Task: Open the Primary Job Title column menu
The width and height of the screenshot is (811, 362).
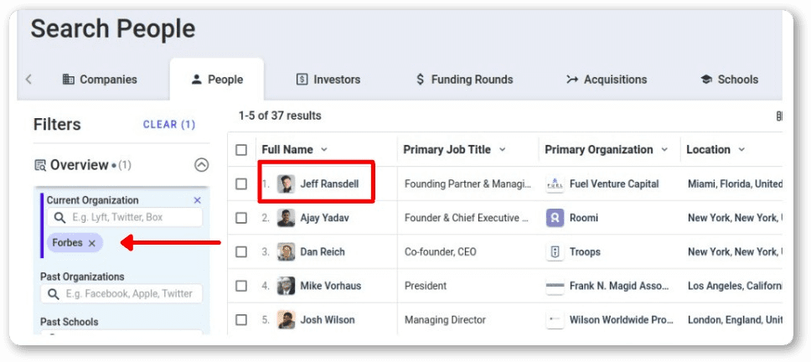Action: 503,150
